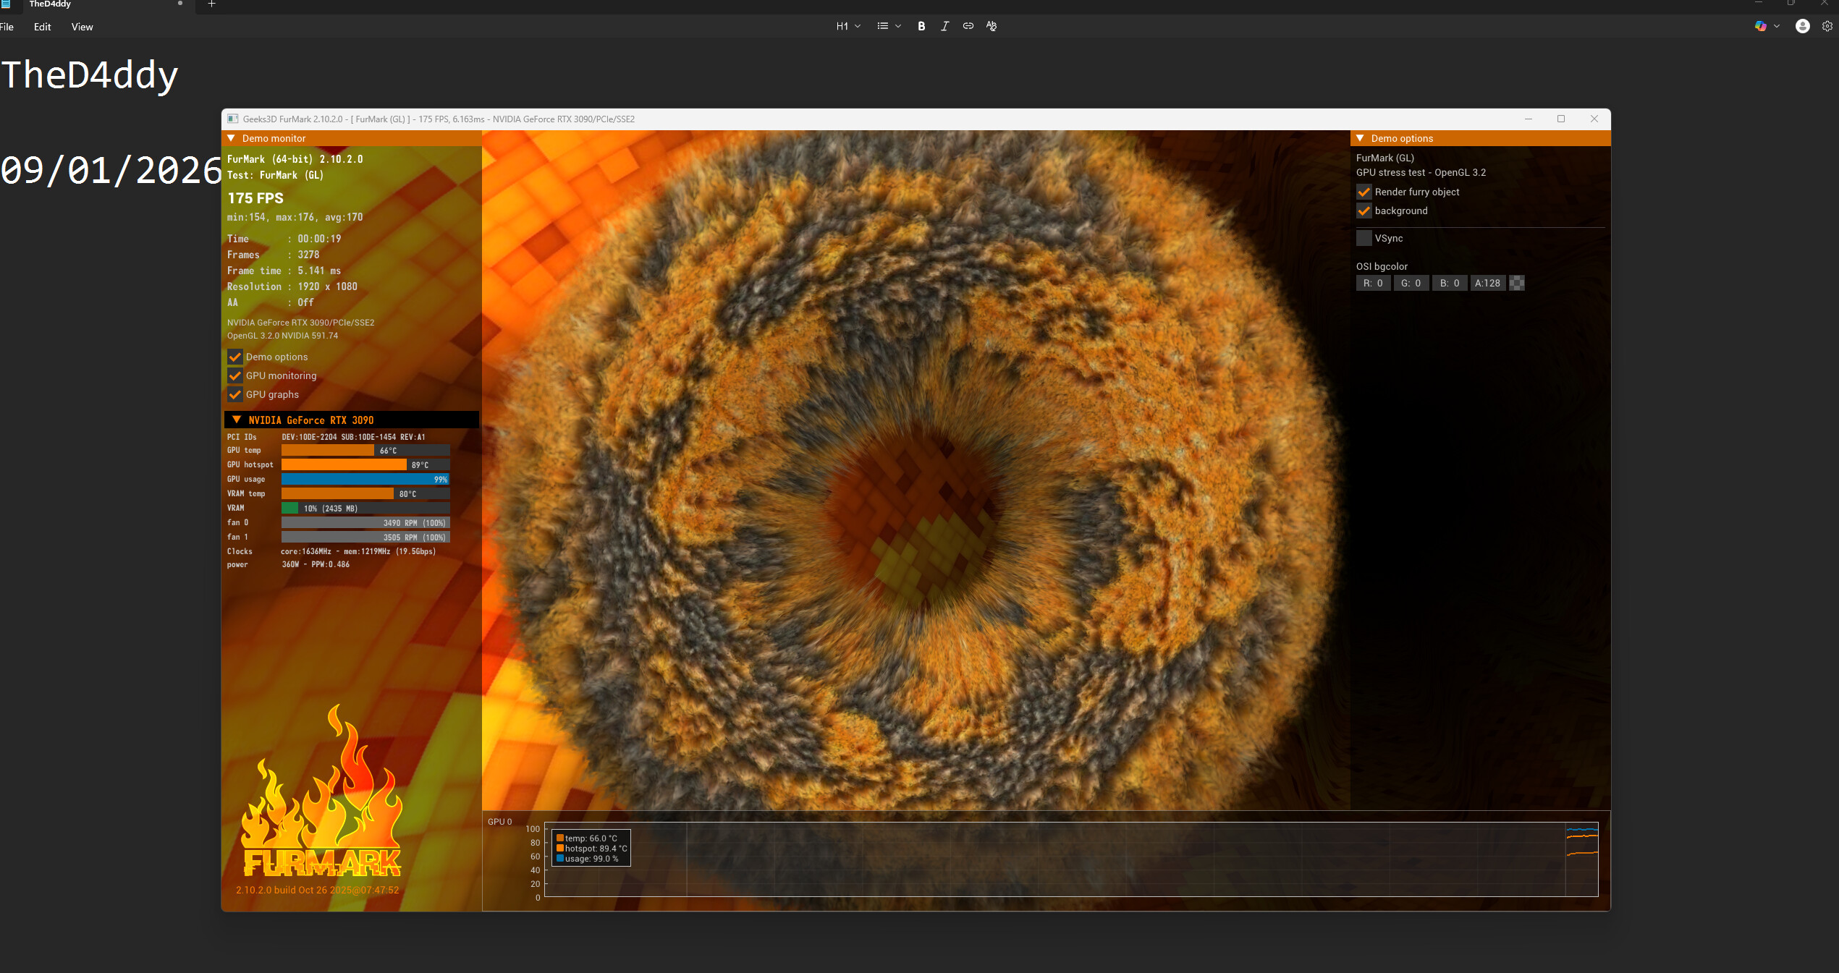Apply italic formatting

tap(944, 26)
